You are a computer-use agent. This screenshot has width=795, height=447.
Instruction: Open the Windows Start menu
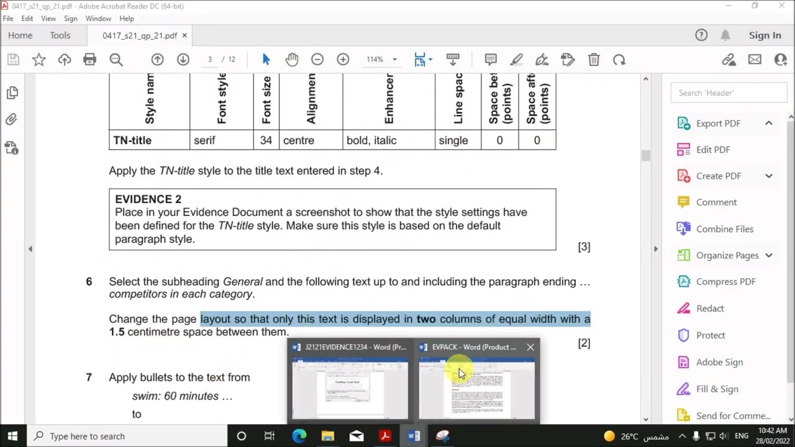pyautogui.click(x=12, y=436)
